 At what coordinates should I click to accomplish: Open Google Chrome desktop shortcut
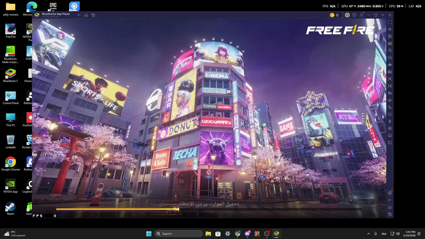(11, 164)
